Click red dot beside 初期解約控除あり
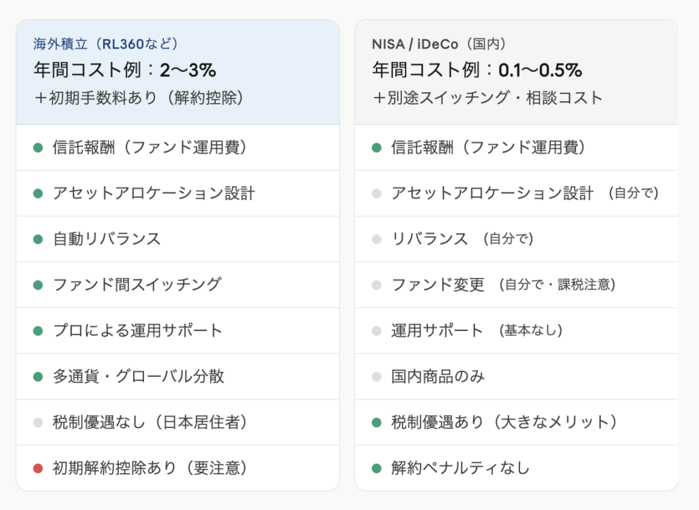This screenshot has width=699, height=510. point(38,468)
